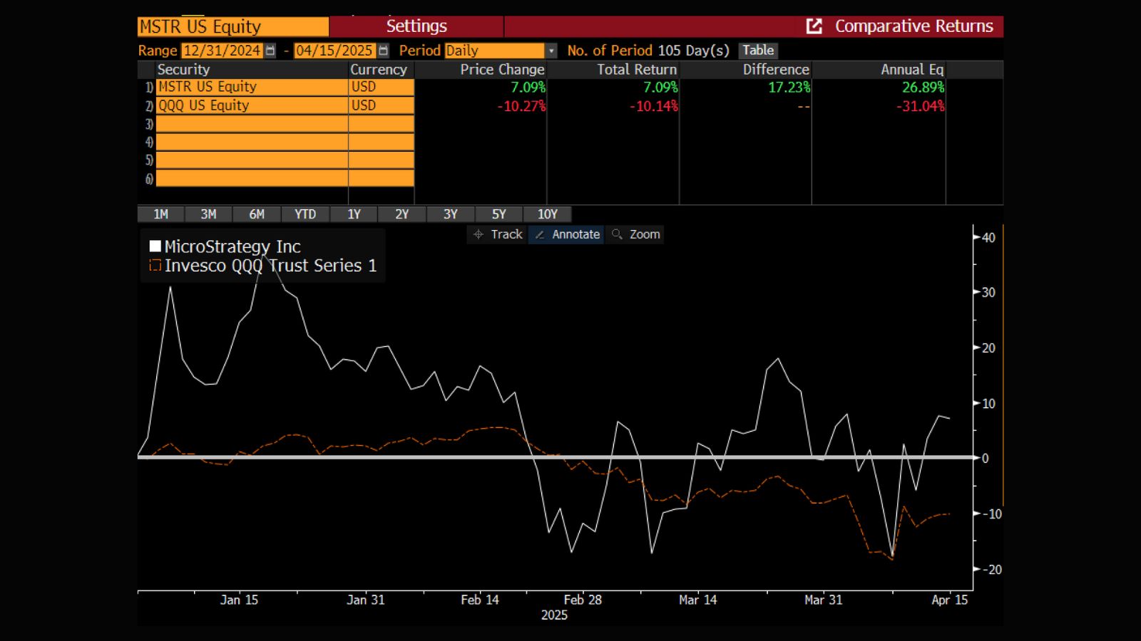
Task: Select the 1M range tab
Action: click(x=160, y=214)
